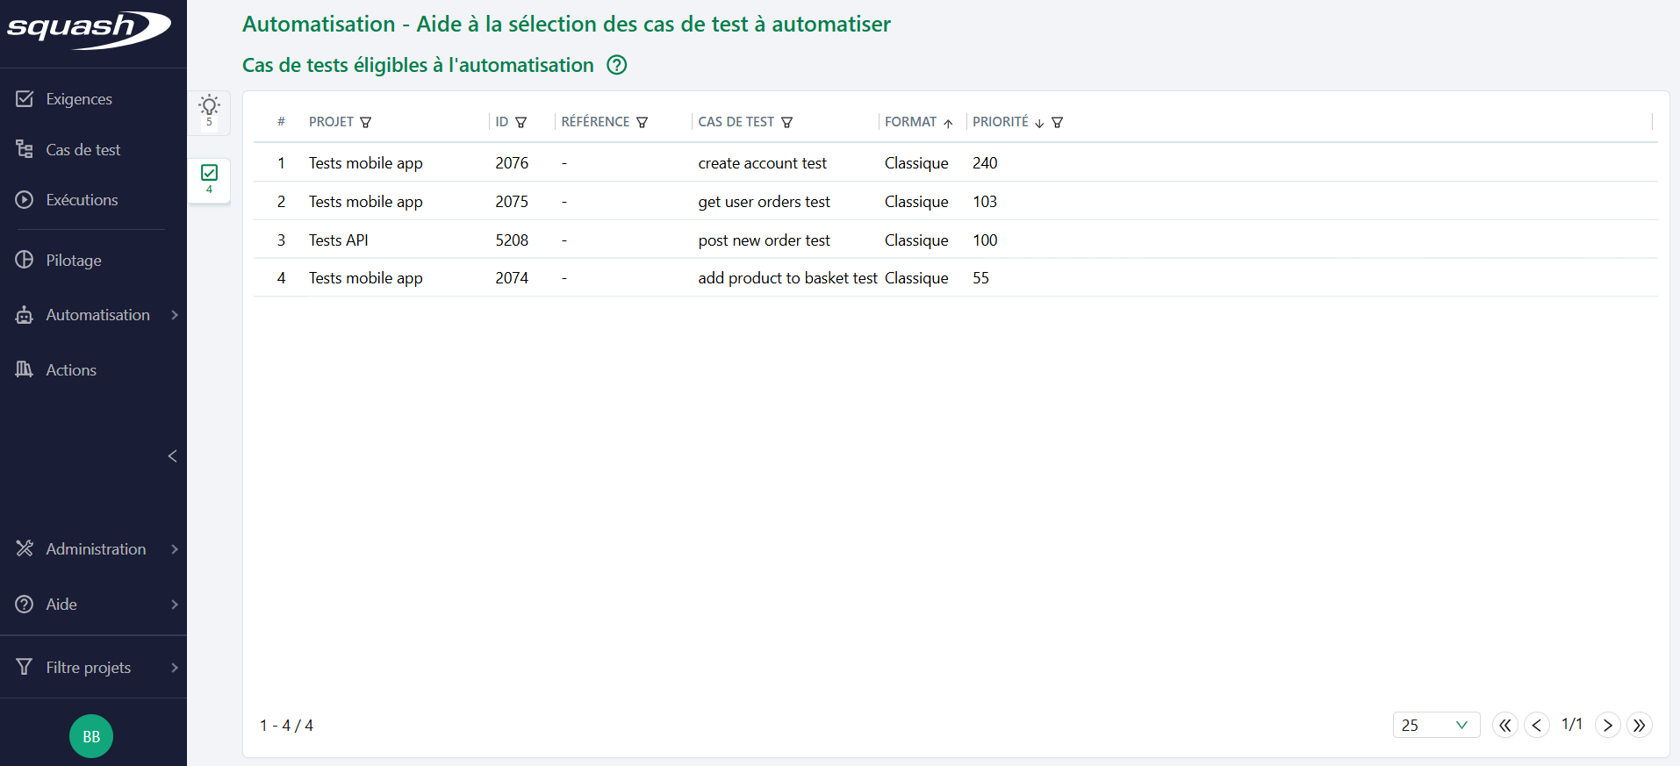Select 'get user orders test' row
This screenshot has height=766, width=1680.
[955, 202]
